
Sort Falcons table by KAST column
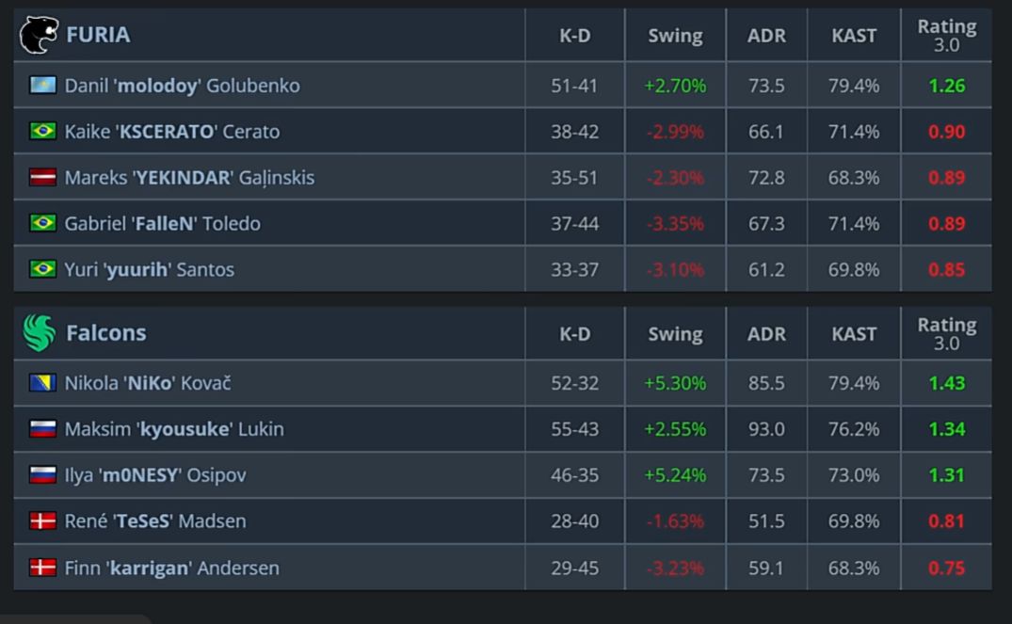point(854,333)
